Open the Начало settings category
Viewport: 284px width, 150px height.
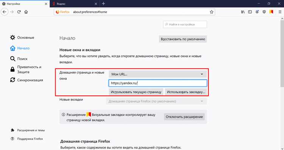click(20, 48)
